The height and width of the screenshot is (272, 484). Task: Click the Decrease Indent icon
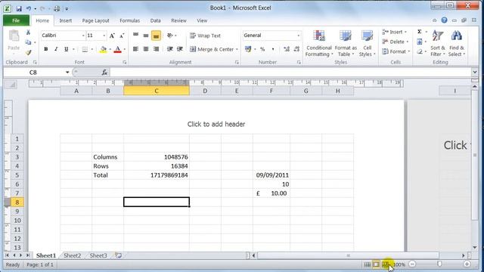pyautogui.click(x=169, y=49)
